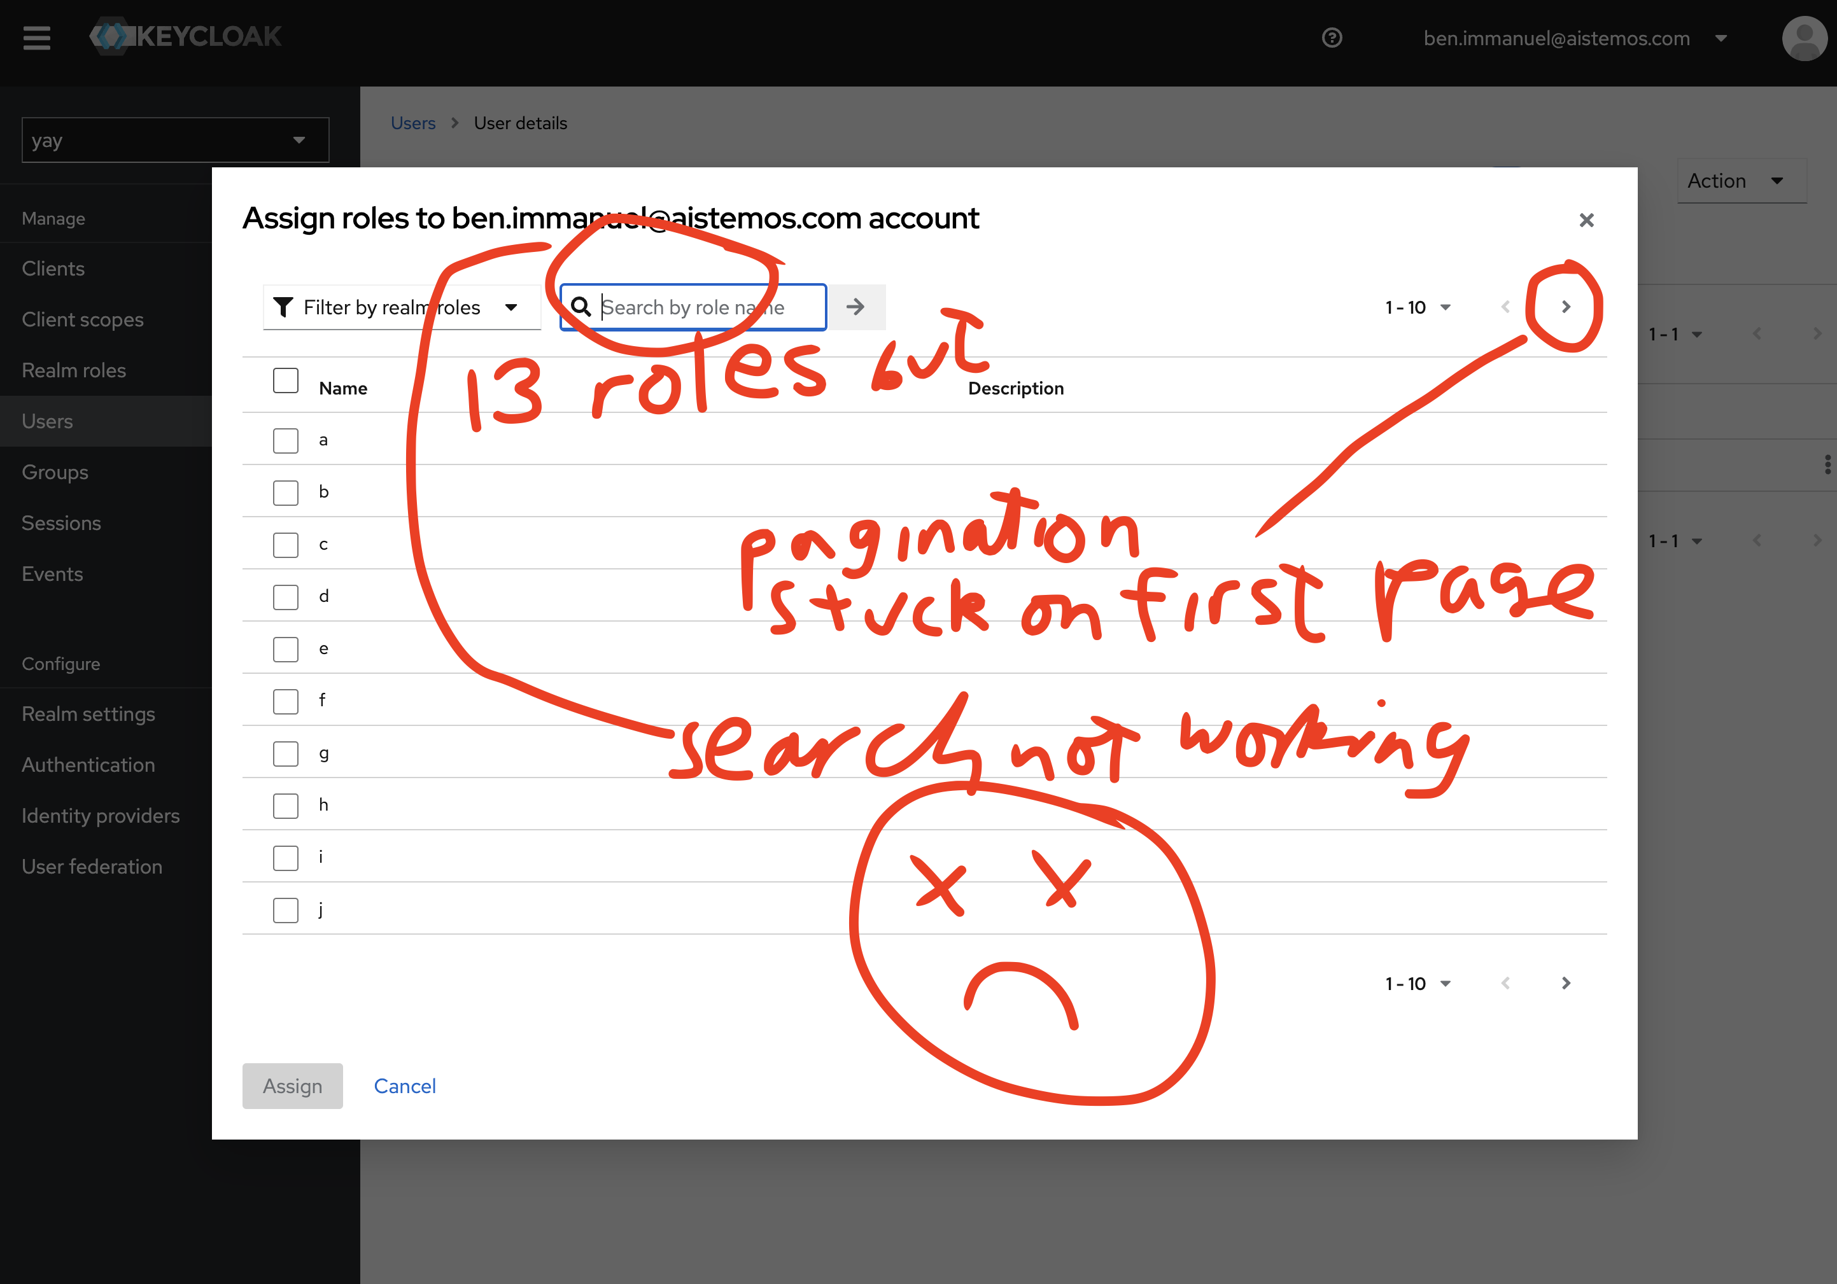Click the magnifying glass in search field
Screen dimensions: 1837x1284
pyautogui.click(x=581, y=307)
